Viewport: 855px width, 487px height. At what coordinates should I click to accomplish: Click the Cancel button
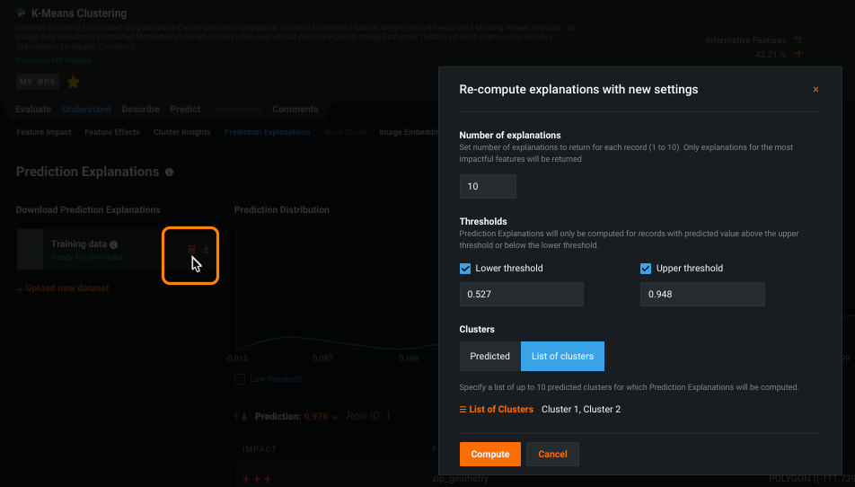click(552, 454)
